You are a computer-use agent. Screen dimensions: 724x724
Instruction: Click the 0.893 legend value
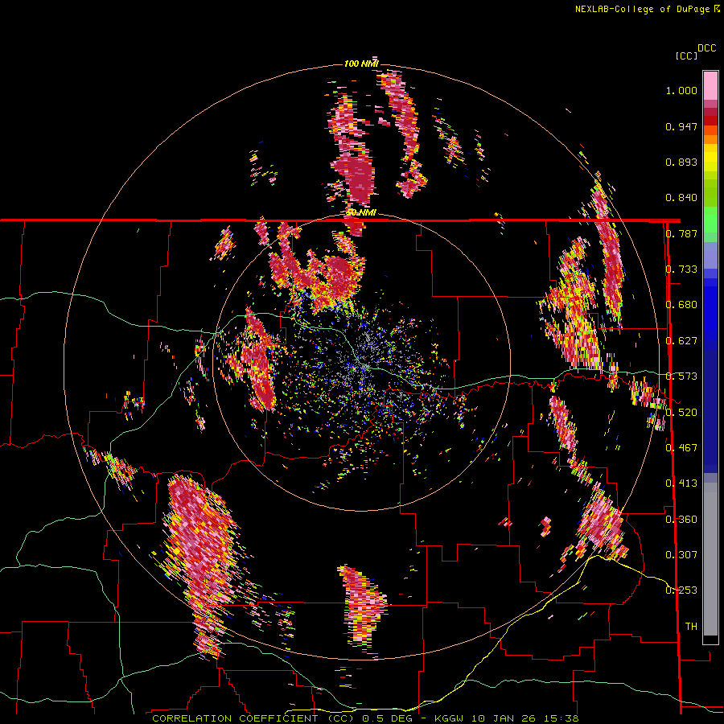pyautogui.click(x=681, y=162)
